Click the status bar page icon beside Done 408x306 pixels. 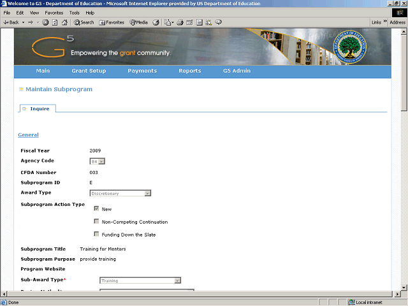point(4,302)
